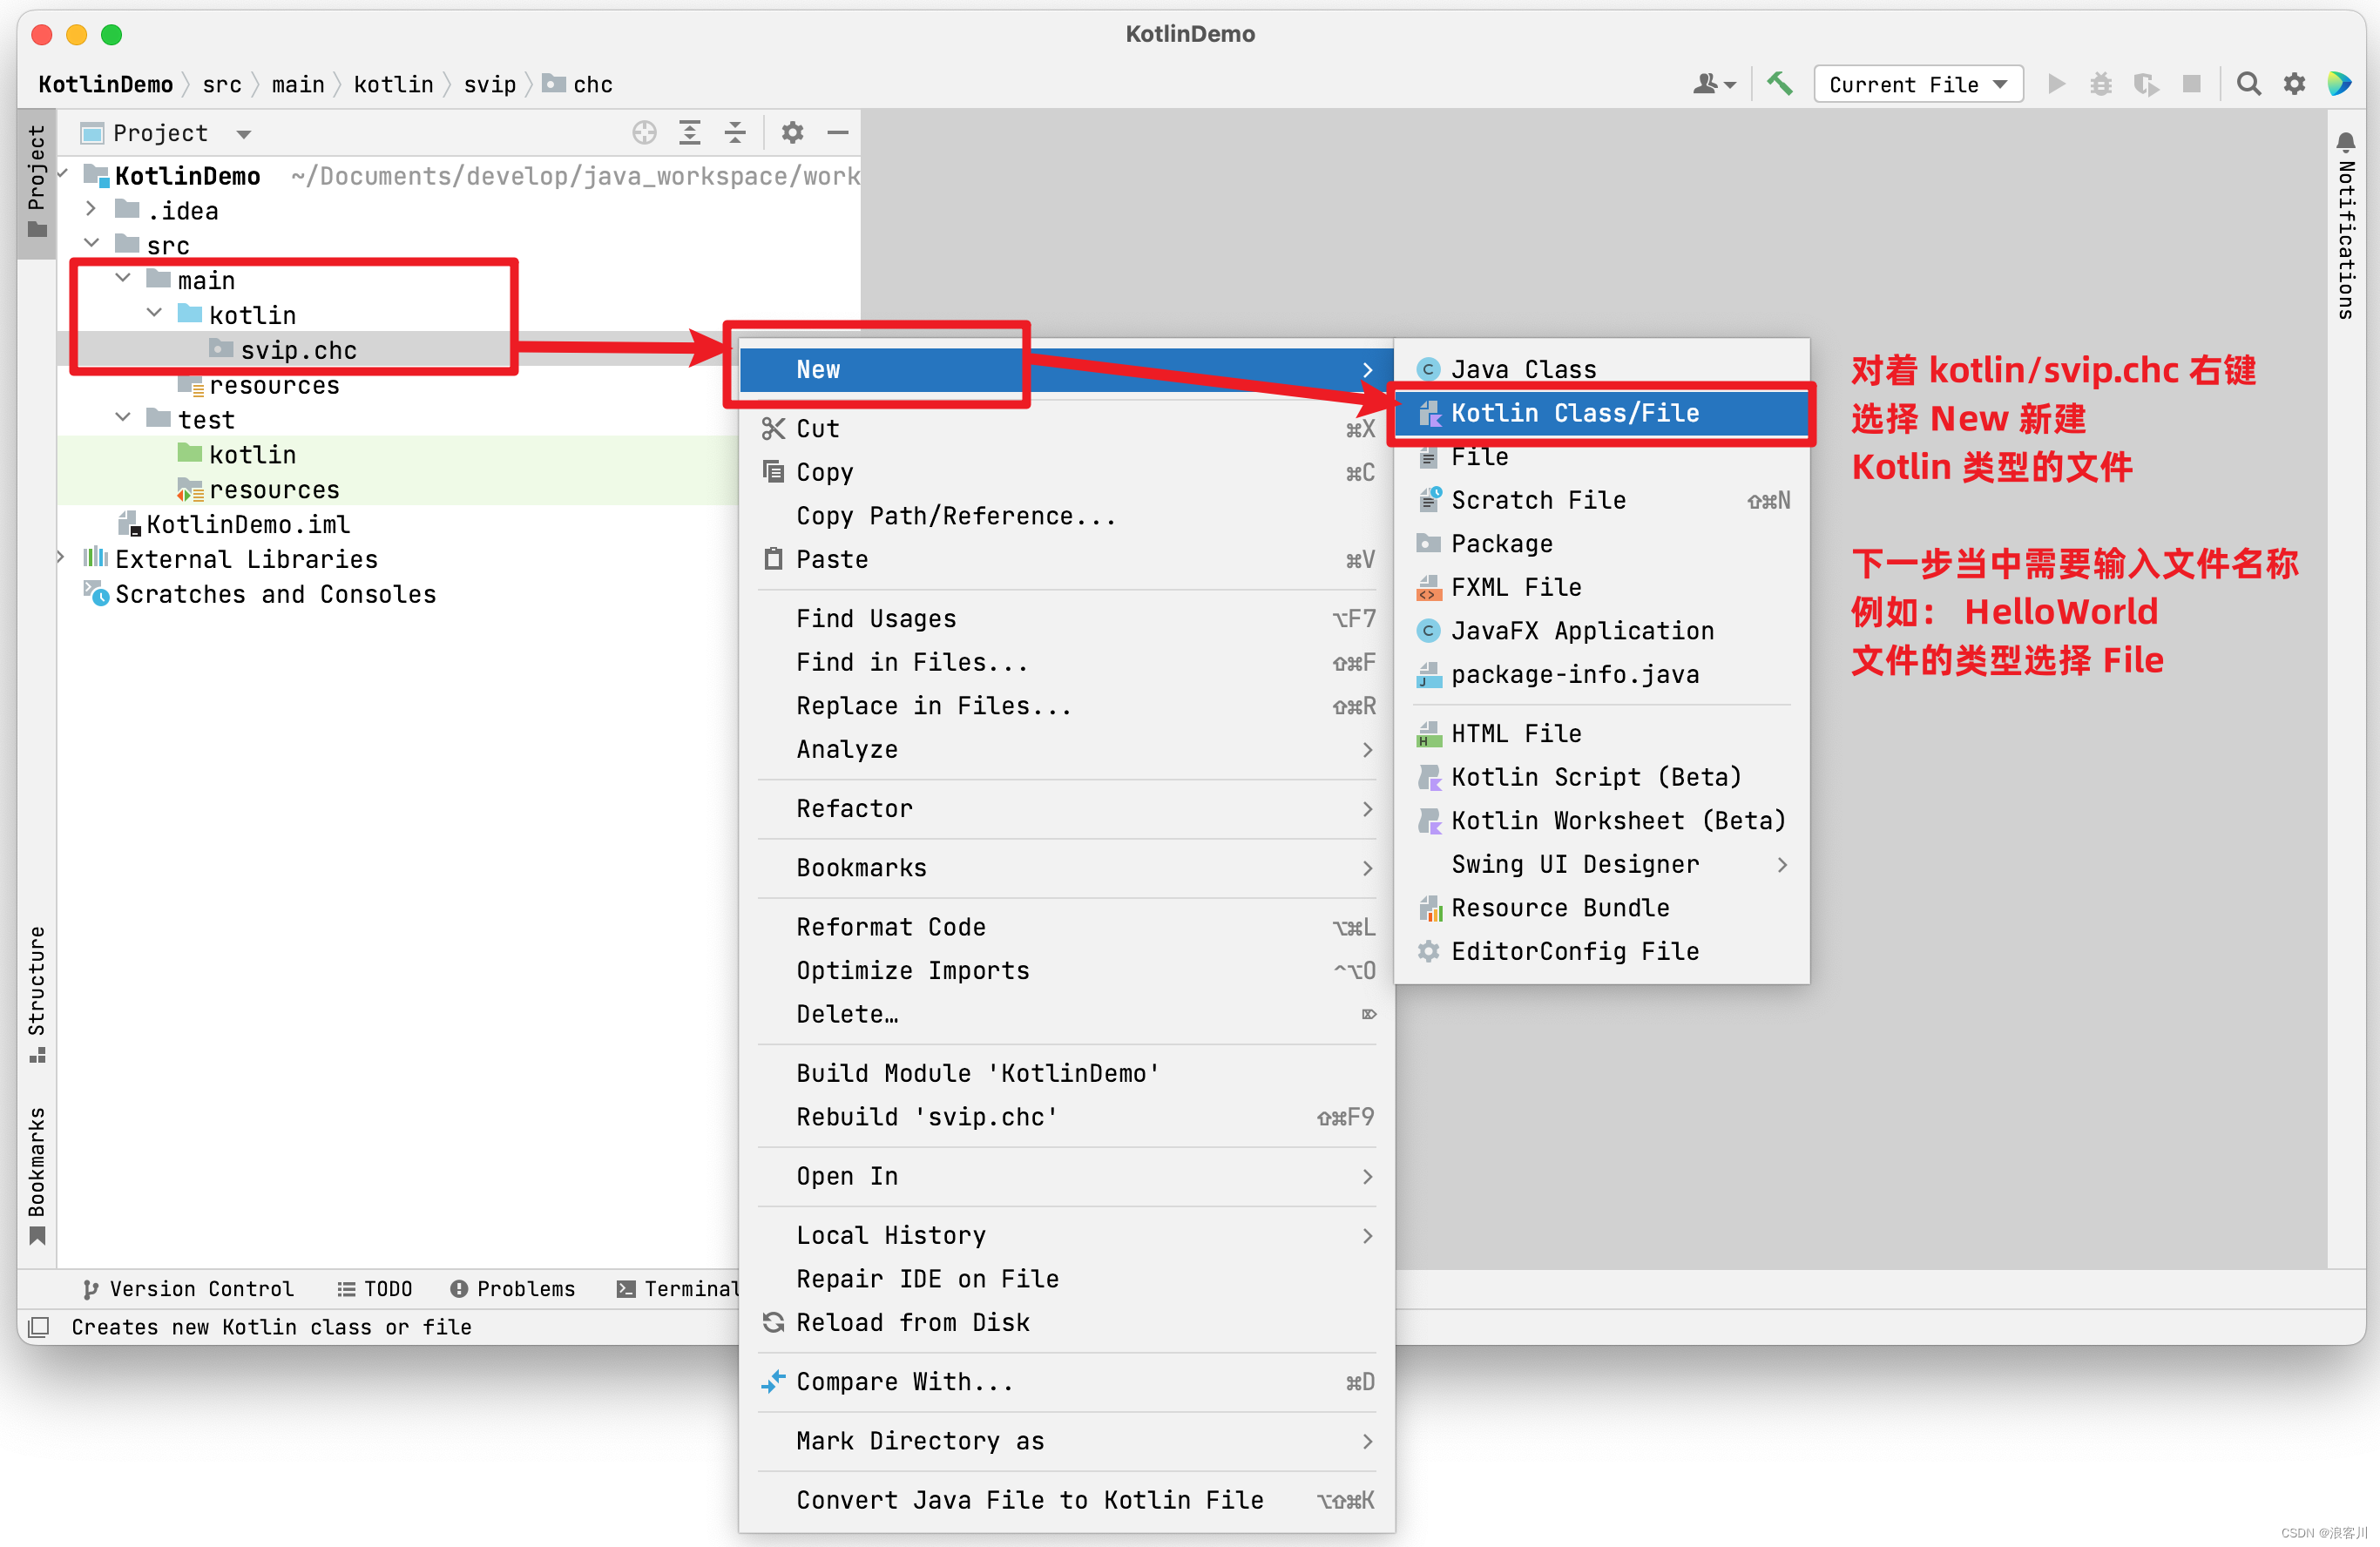The width and height of the screenshot is (2380, 1547).
Task: Open the Search Everywhere magnifier
Action: point(2248,84)
